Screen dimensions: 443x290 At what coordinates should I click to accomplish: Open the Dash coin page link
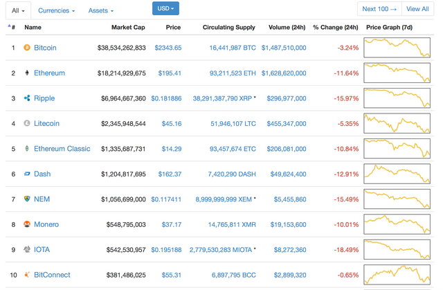click(42, 174)
